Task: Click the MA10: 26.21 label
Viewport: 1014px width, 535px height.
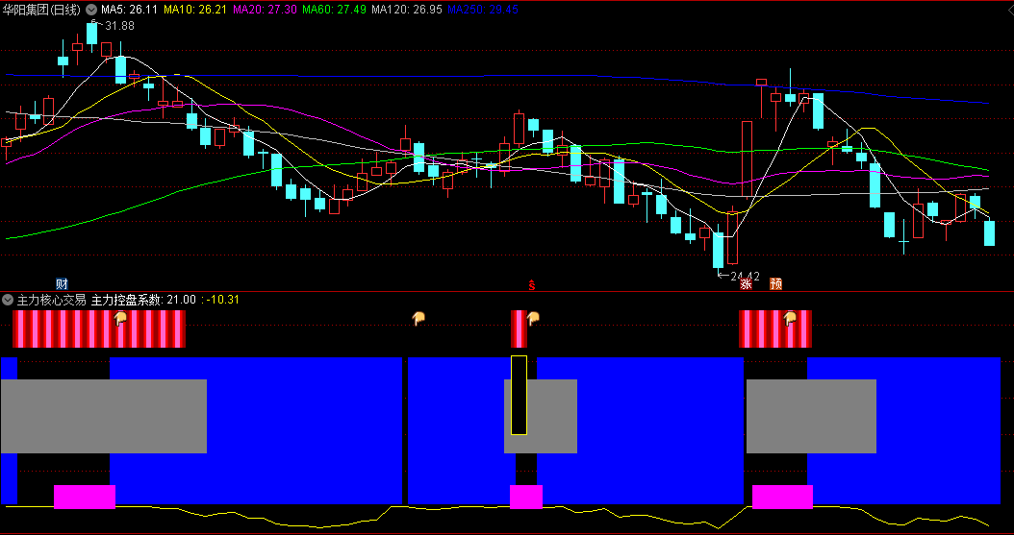Action: click(194, 10)
